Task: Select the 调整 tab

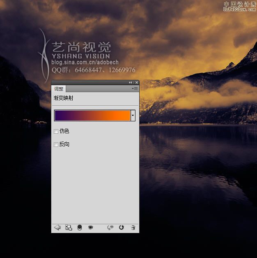Action: click(59, 89)
